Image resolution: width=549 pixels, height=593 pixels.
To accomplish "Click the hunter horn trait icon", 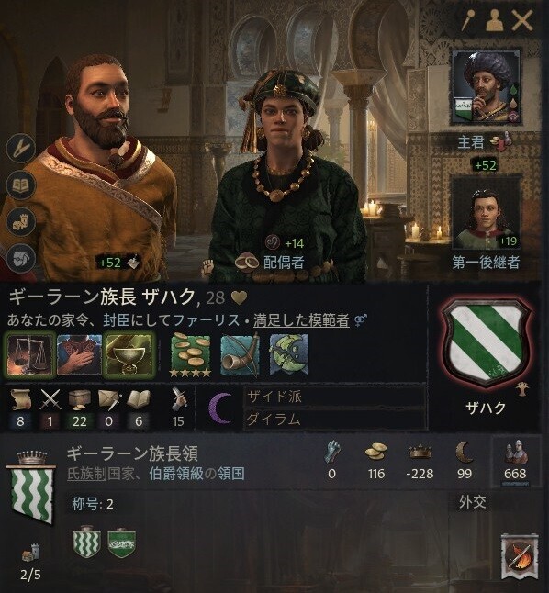I will pos(241,356).
